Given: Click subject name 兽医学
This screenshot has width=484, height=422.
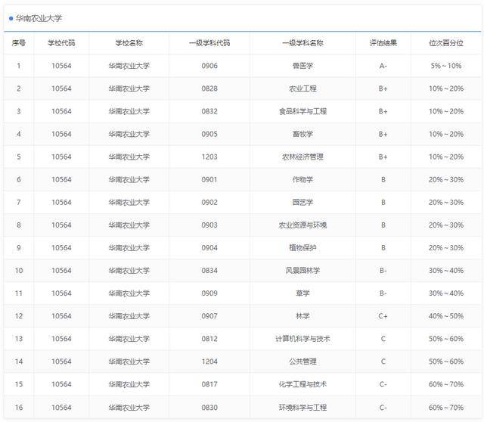Looking at the screenshot, I should coord(302,66).
